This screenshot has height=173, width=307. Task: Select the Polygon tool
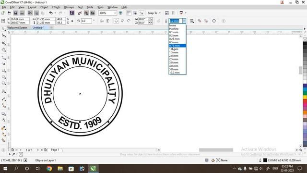tap(3, 83)
